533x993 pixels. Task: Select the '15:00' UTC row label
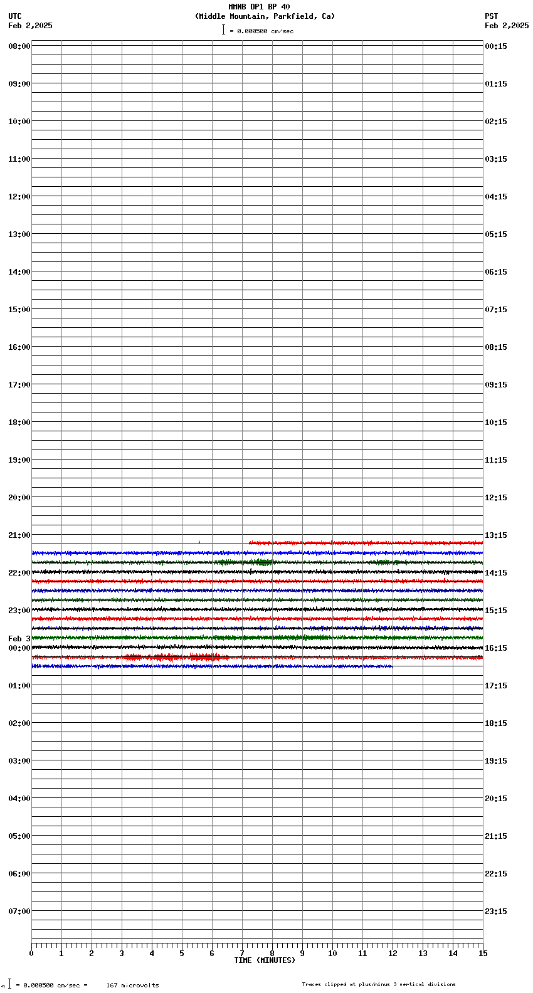(19, 310)
